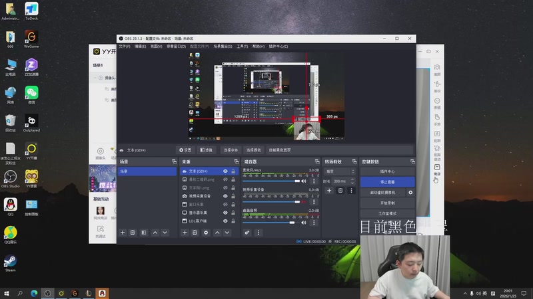Click the 开始录制 button
533x299 pixels.
[388, 203]
